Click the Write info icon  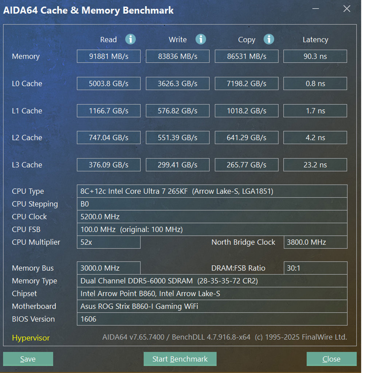point(201,39)
